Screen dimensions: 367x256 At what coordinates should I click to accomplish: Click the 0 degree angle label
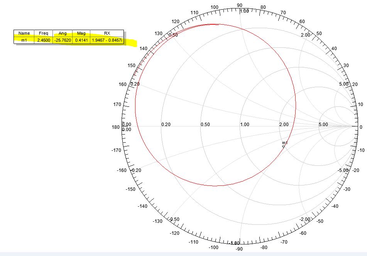[361, 127]
